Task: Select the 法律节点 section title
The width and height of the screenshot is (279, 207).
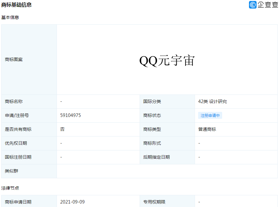Action: 10,188
